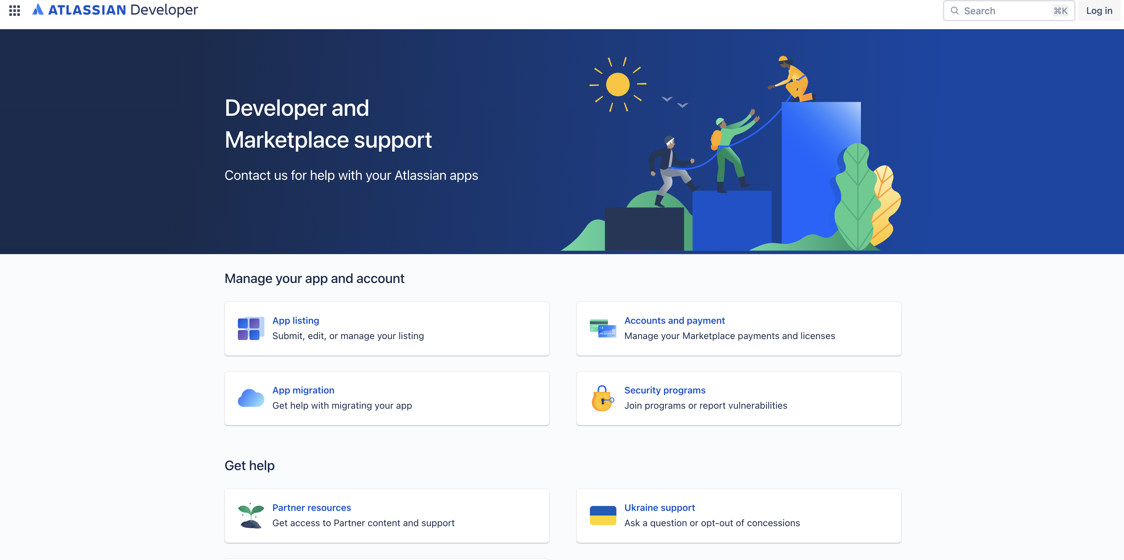Open the Partner resources link
This screenshot has width=1124, height=560.
312,508
